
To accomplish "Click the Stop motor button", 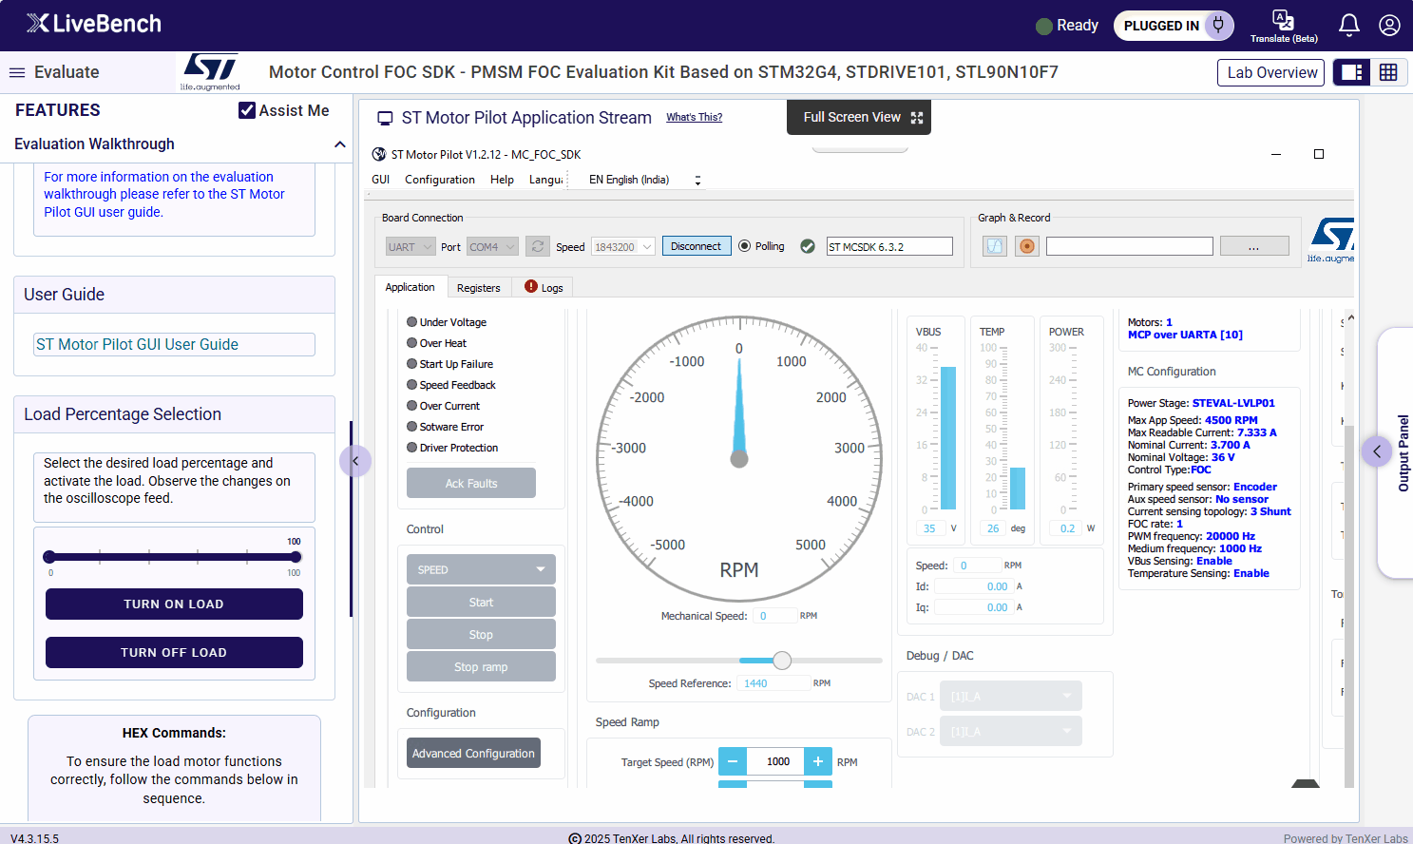I will click(481, 634).
